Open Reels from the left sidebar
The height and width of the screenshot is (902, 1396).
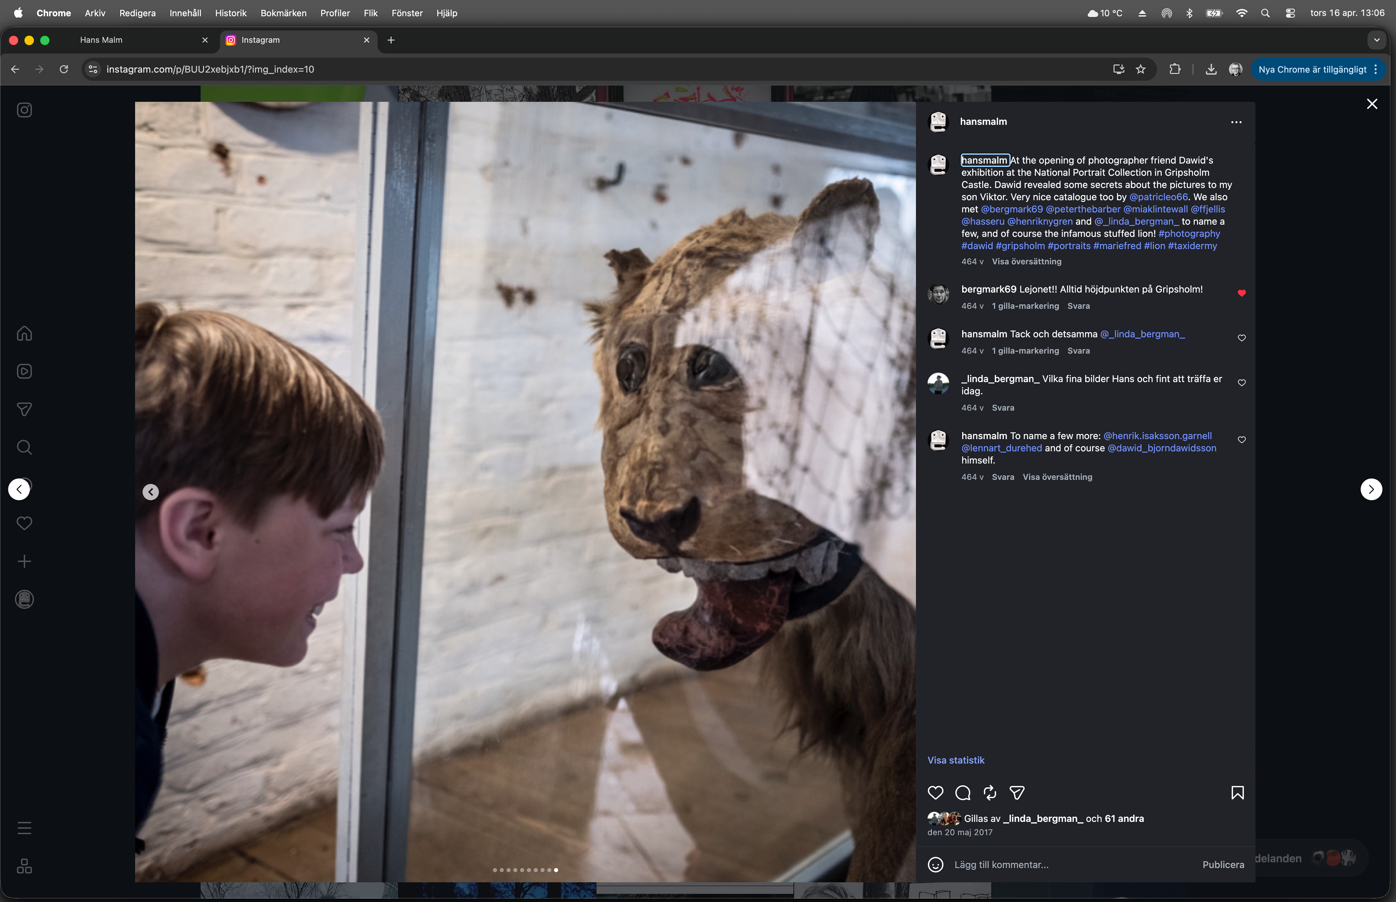24,371
